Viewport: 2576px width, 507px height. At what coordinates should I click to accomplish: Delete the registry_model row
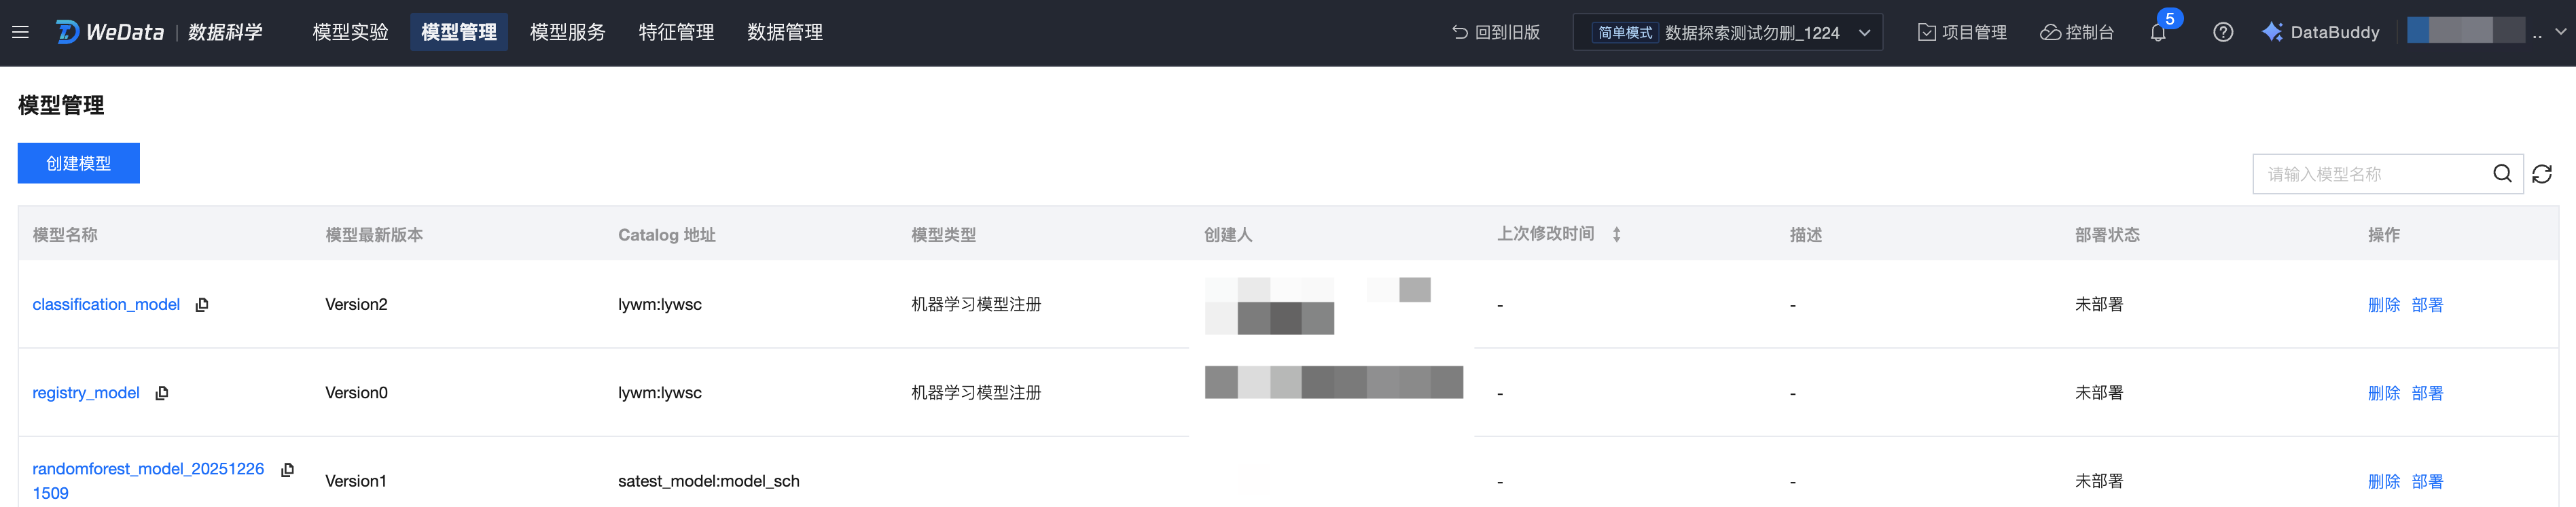(x=2383, y=393)
